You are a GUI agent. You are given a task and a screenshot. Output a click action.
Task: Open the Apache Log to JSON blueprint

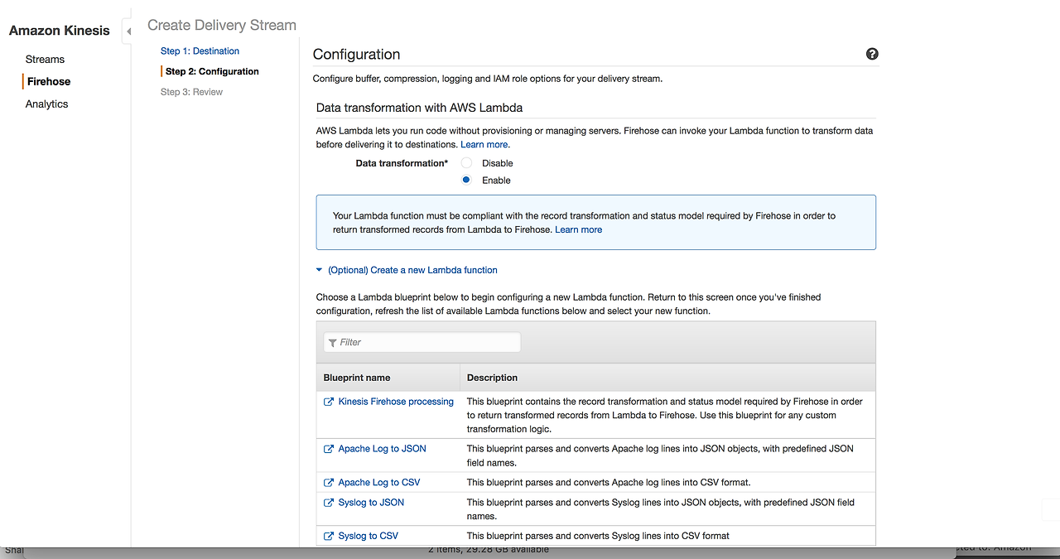(383, 449)
